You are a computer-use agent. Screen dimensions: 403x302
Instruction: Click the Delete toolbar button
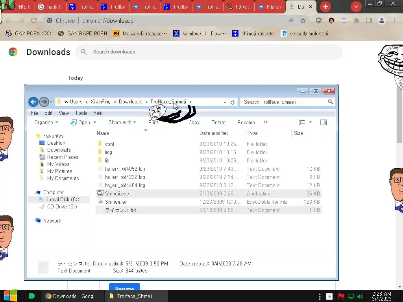[218, 123]
